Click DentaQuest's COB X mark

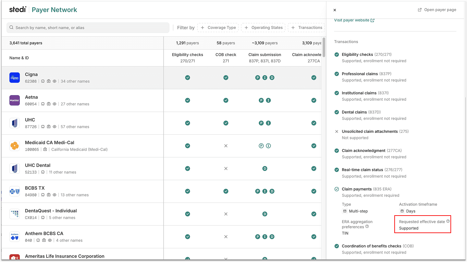pyautogui.click(x=226, y=214)
